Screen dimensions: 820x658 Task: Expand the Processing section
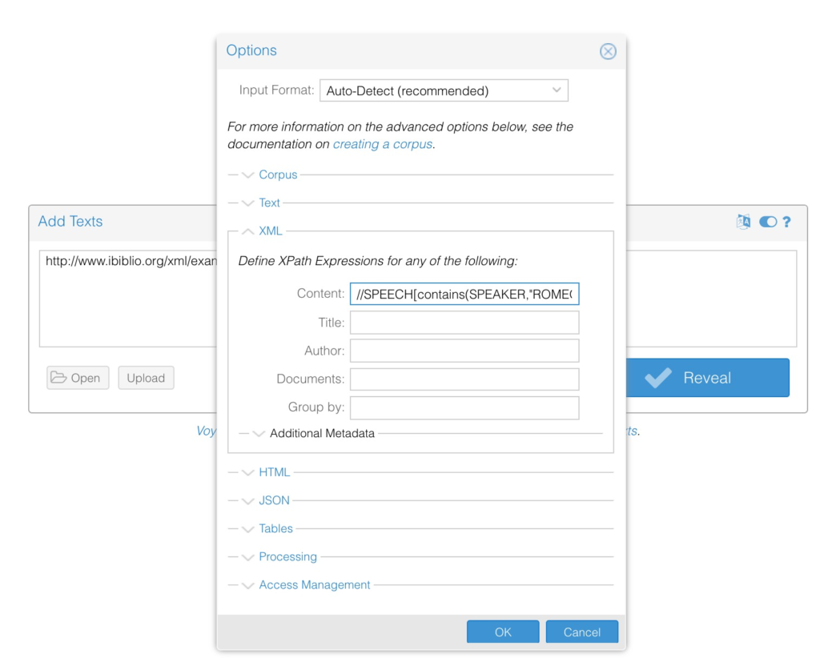click(x=287, y=557)
